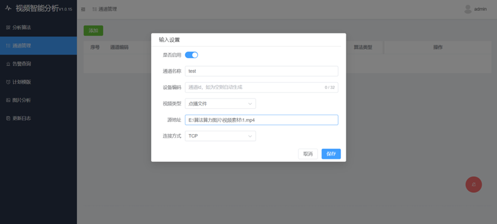This screenshot has height=224, width=497.
Task: Click the 输入设置 dialog title
Action: (x=169, y=40)
